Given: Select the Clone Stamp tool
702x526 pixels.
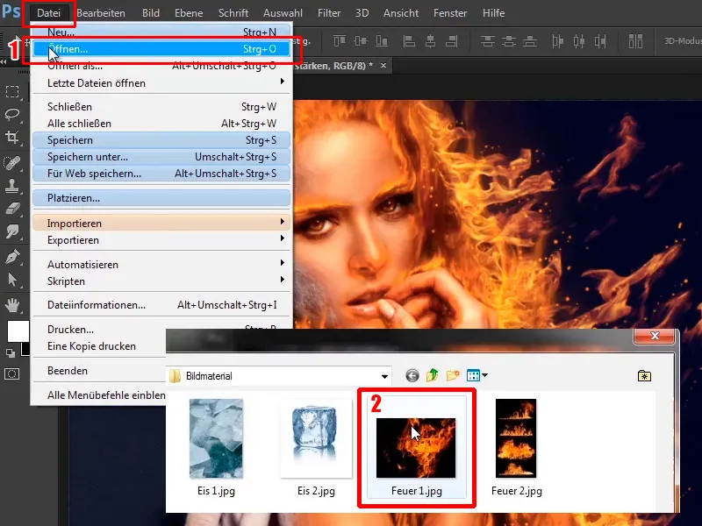Looking at the screenshot, I should coord(12,186).
